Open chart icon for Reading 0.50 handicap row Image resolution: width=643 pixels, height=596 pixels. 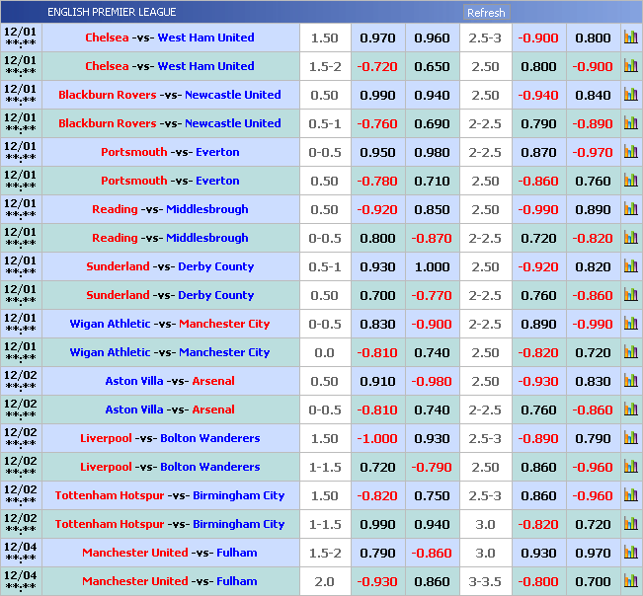[x=630, y=210]
